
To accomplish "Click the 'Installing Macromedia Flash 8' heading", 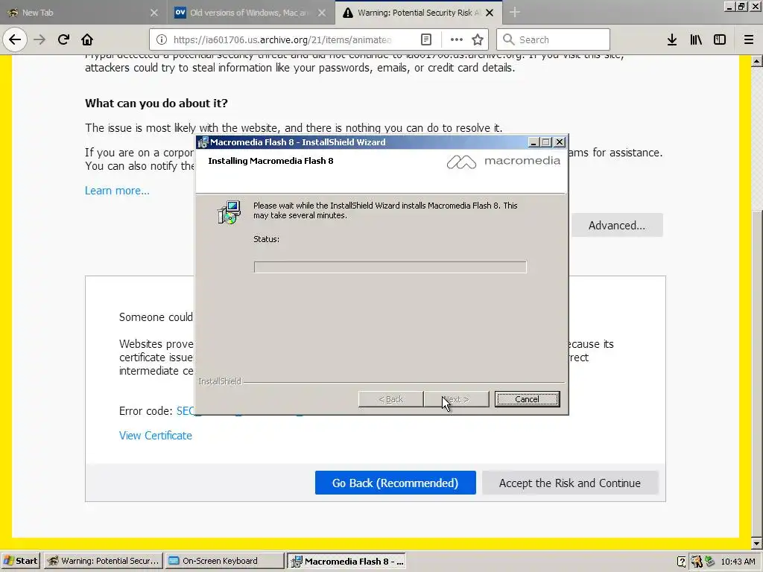I will 270,161.
